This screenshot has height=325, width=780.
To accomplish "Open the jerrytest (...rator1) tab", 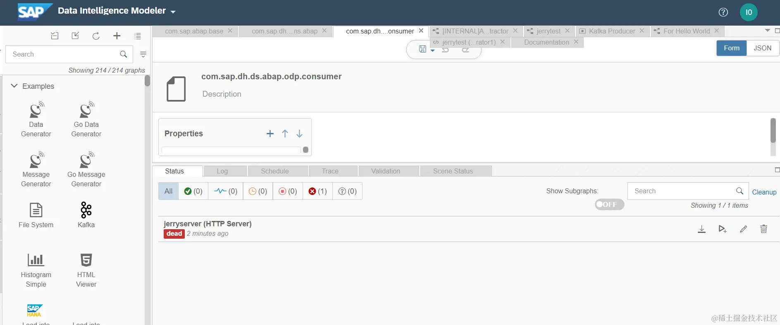I will pos(469,42).
